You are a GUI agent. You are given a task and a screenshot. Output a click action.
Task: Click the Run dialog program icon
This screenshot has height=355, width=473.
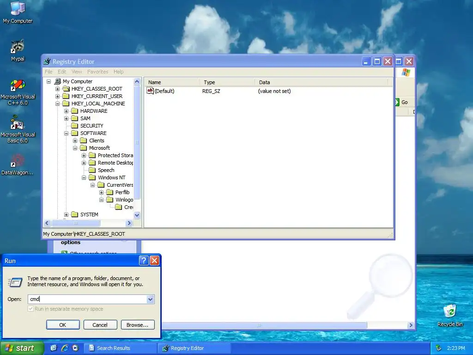15,282
